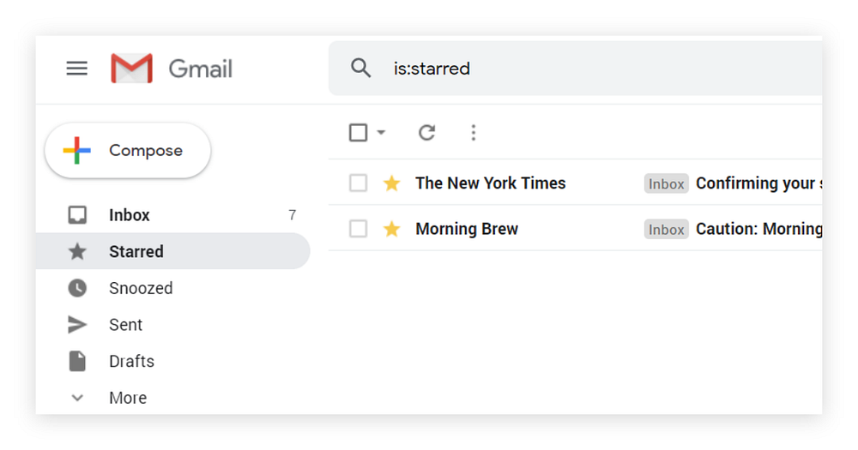Click the Inbox tray icon in sidebar
Viewport: 858px width, 450px height.
77,215
